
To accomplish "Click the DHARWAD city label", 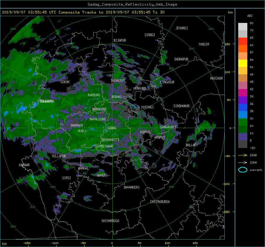I will click(x=77, y=125).
